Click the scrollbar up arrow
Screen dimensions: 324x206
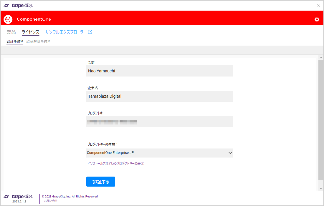coord(321,57)
